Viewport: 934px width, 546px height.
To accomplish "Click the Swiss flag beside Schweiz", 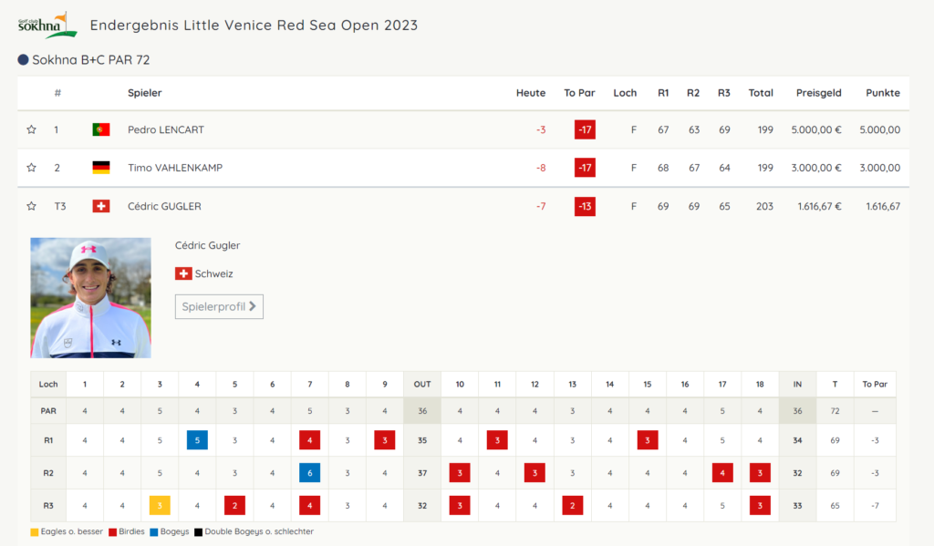I will pos(183,273).
